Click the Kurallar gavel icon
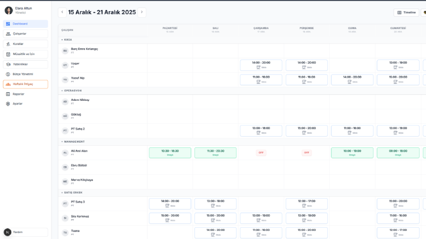Viewport: 426px width, 239px height. tap(8, 44)
